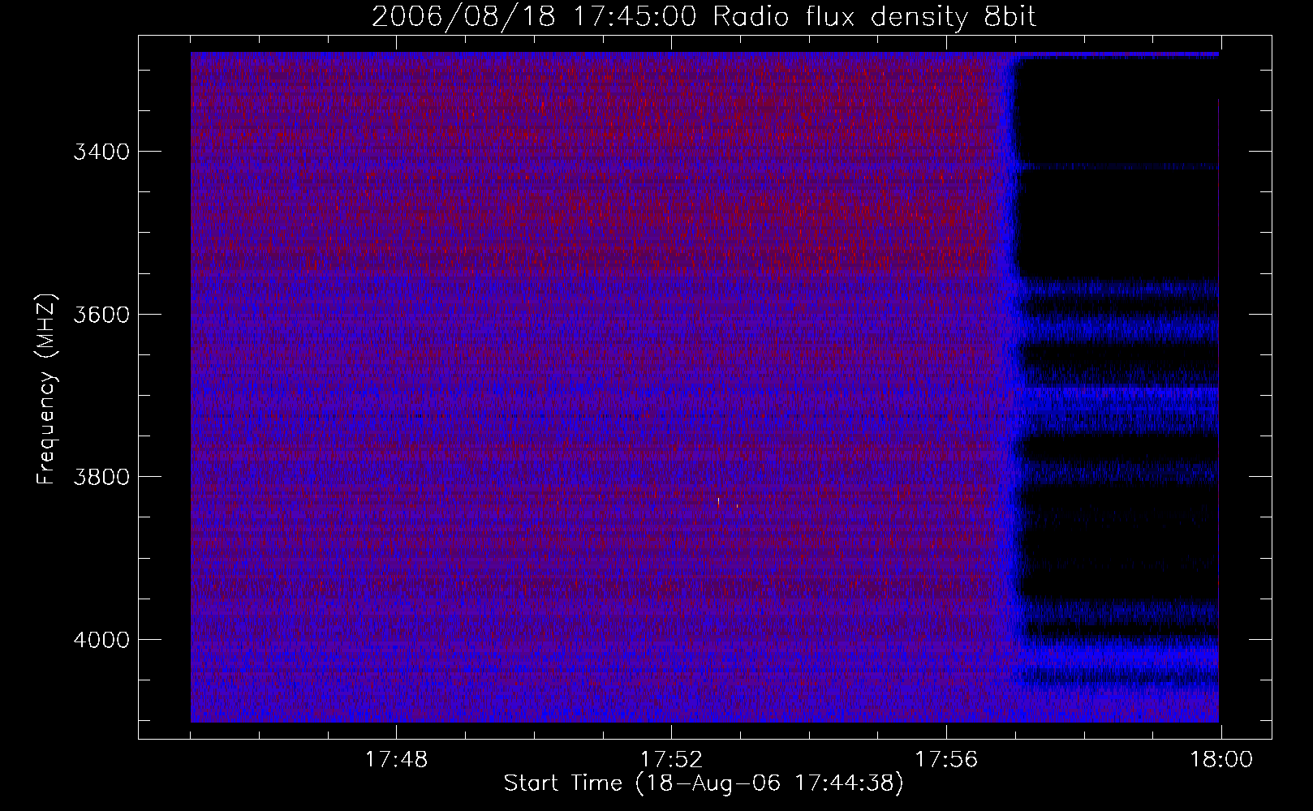The width and height of the screenshot is (1313, 811).
Task: Click the 'Frequency (MHZ)' axis title
Action: 47,389
